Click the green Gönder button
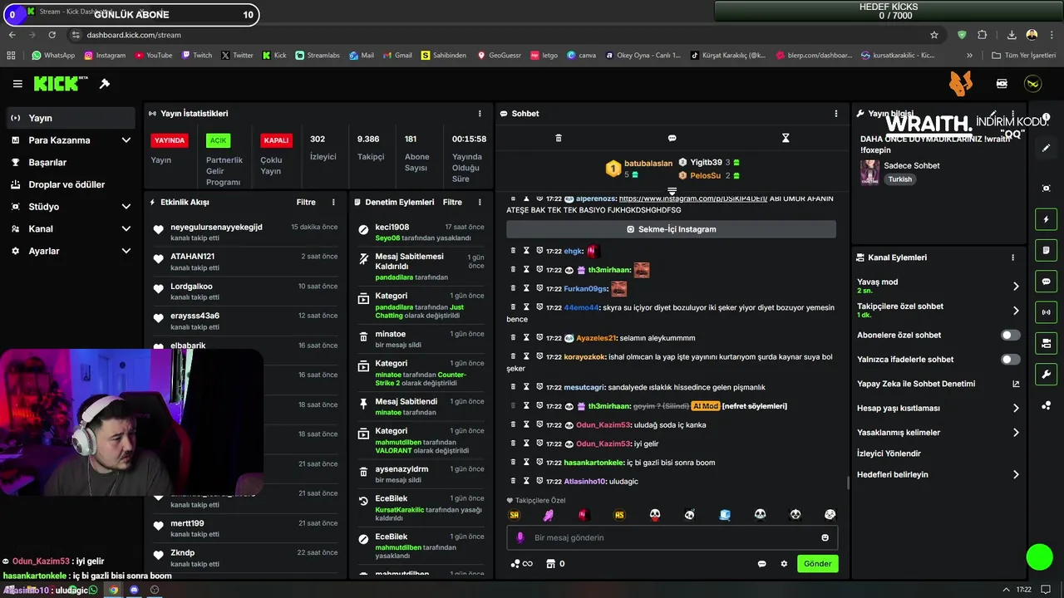The height and width of the screenshot is (598, 1064). [817, 564]
